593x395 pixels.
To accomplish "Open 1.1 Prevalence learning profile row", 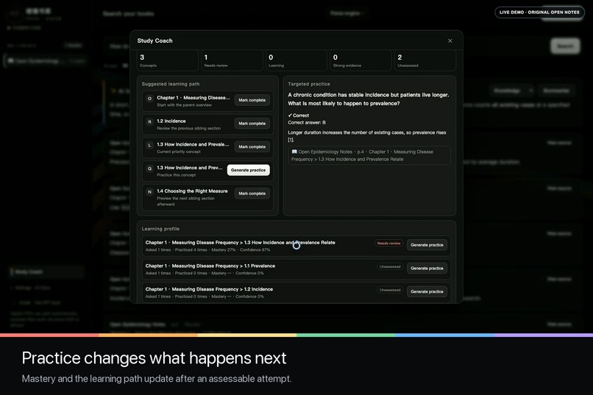I will click(296, 268).
